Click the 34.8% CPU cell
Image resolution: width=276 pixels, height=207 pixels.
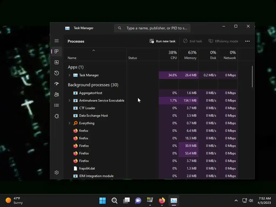click(x=169, y=75)
